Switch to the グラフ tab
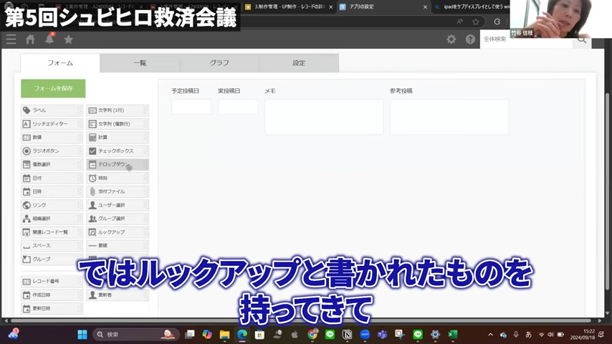 coord(219,63)
